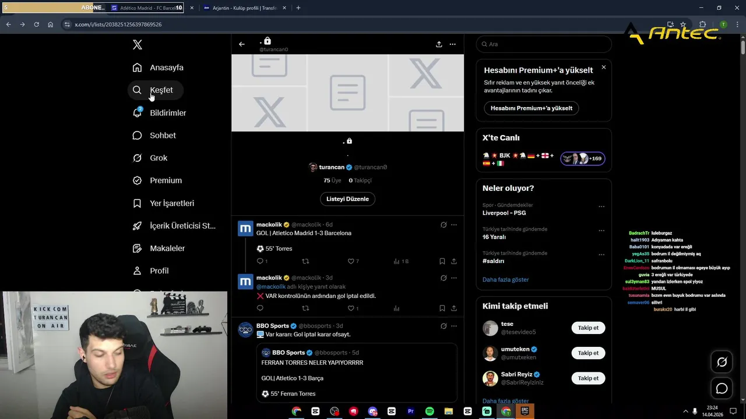Open tese profile avatar
746x419 pixels.
click(x=490, y=328)
